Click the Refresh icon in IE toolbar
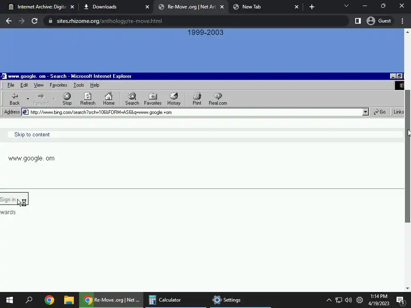This screenshot has width=411, height=308. [x=88, y=99]
